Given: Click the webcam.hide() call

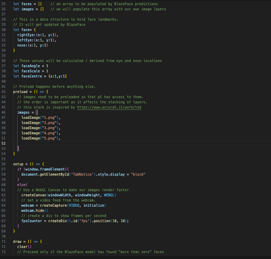Looking at the screenshot, I should tap(34, 210).
